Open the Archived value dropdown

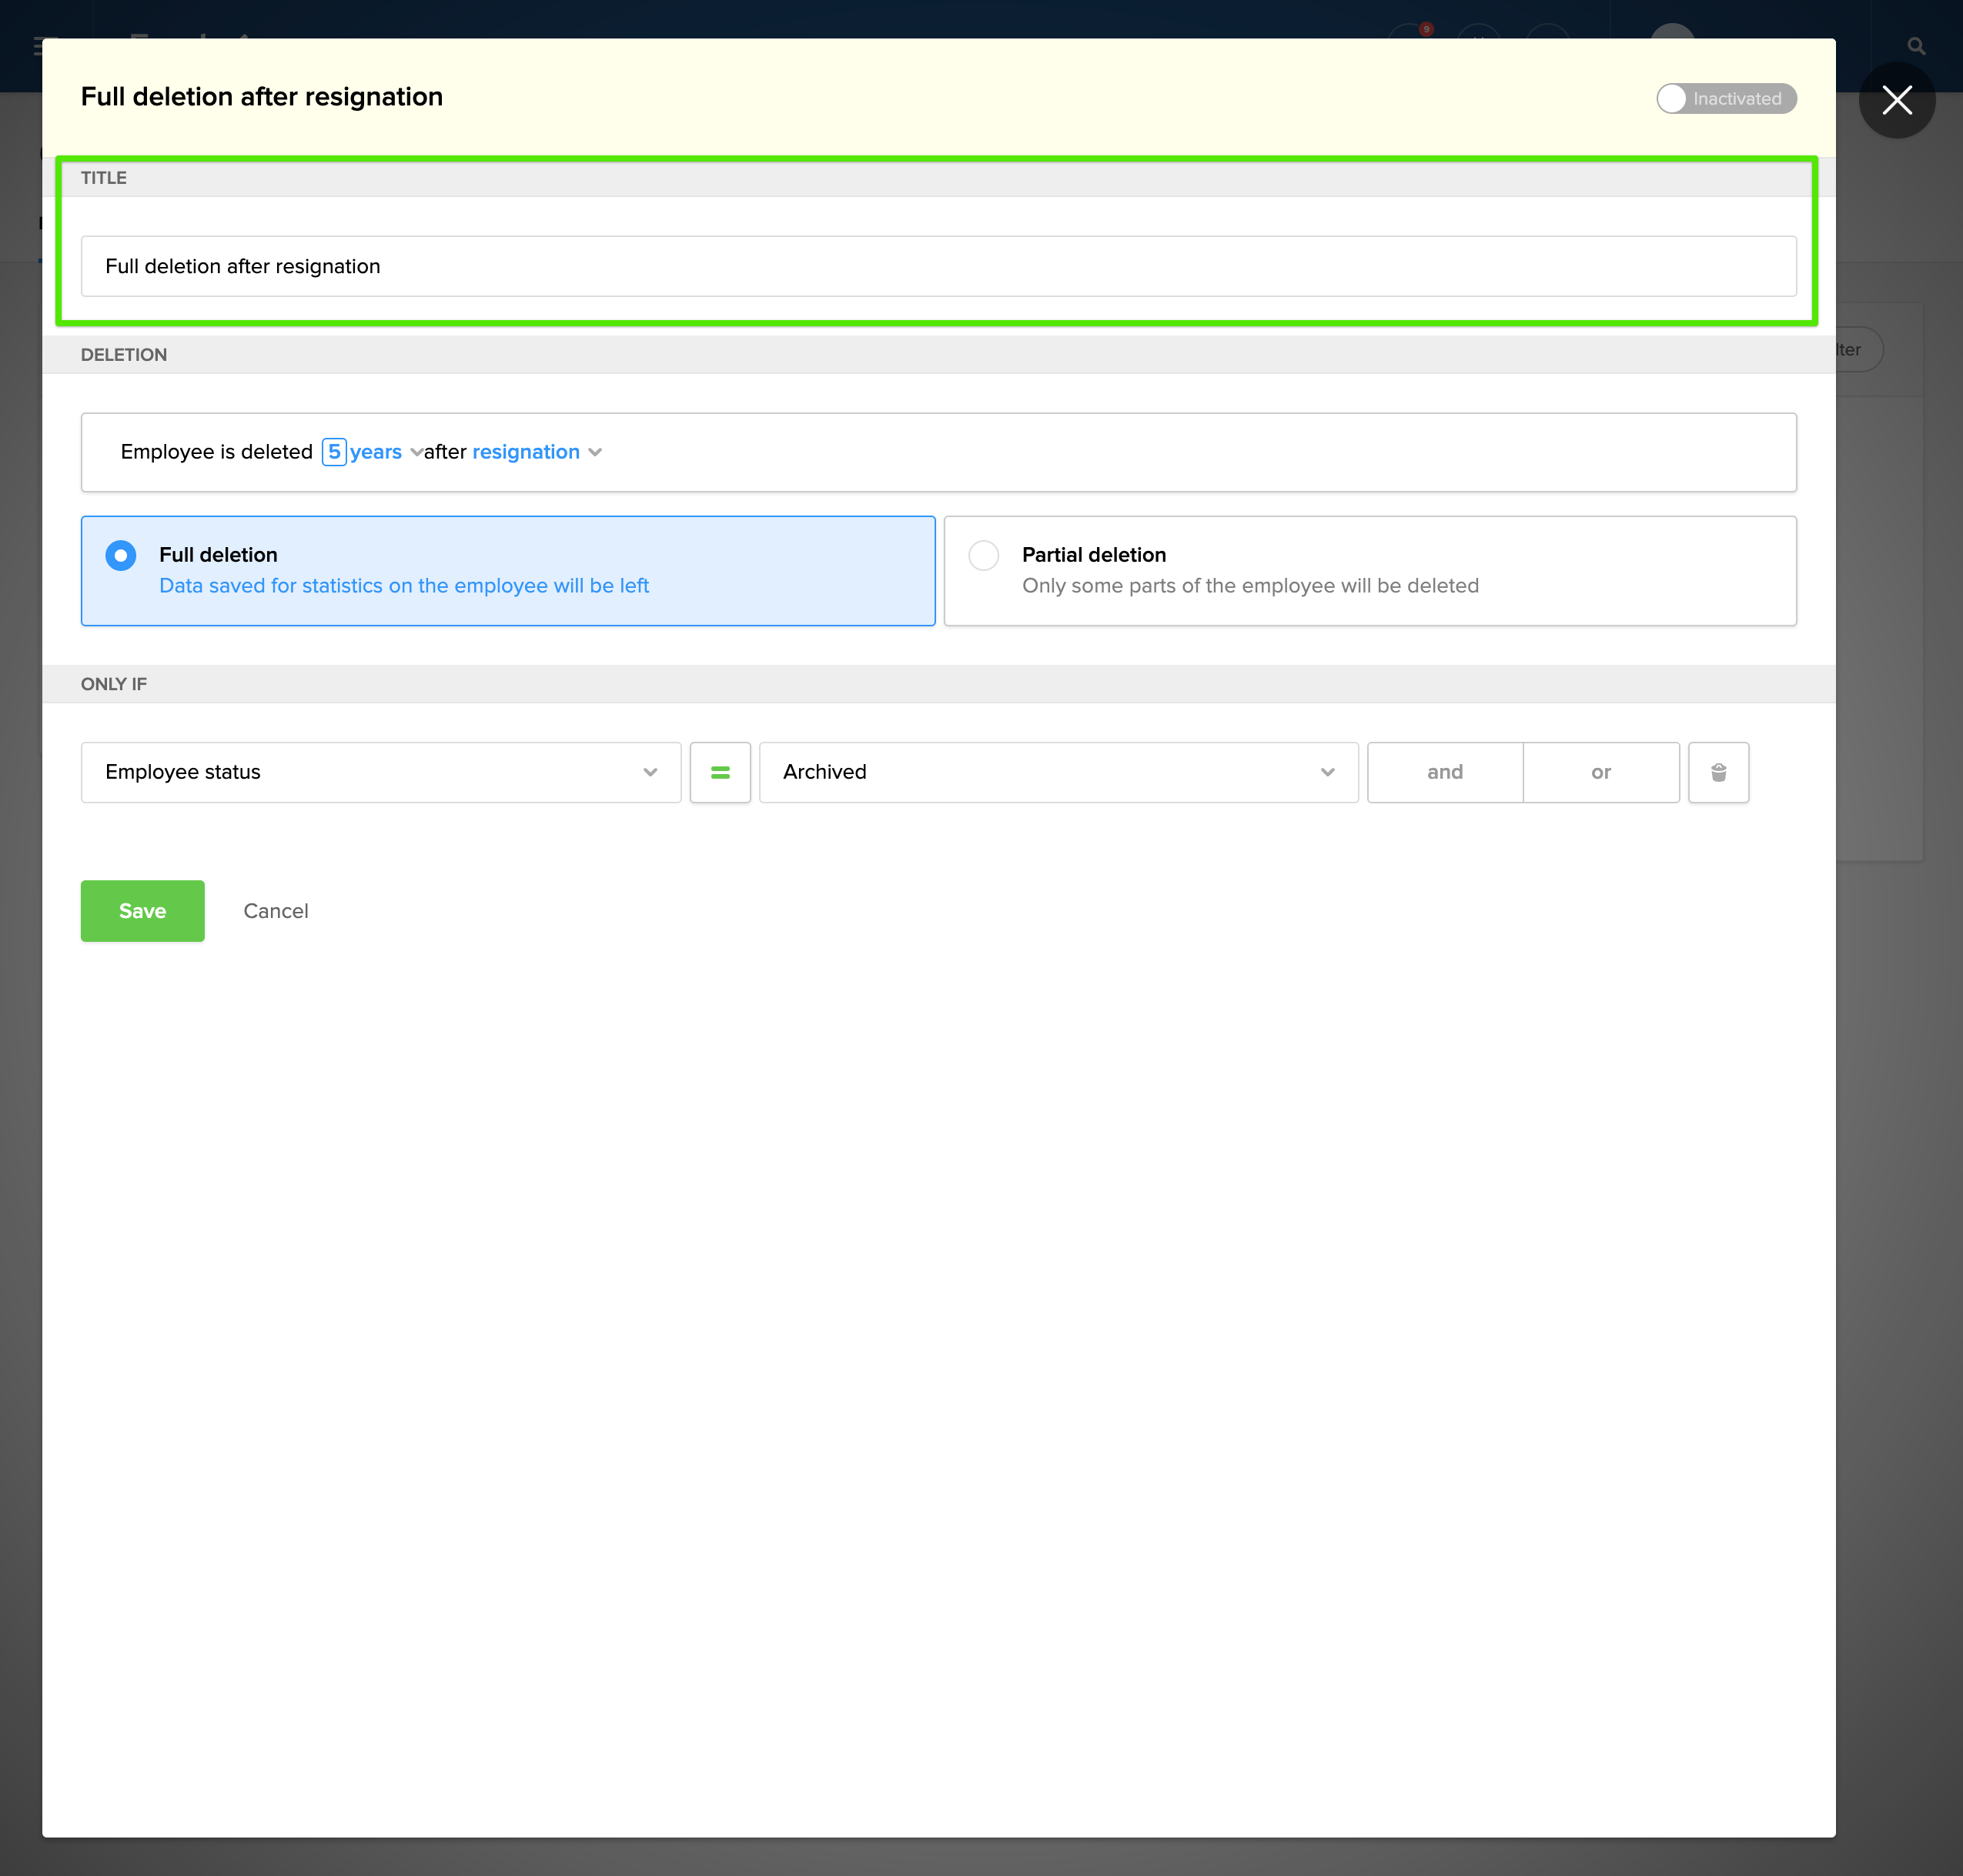(1058, 772)
